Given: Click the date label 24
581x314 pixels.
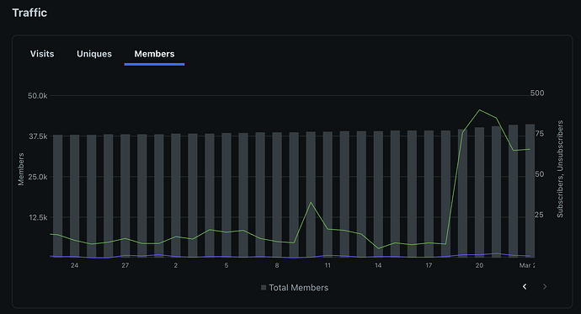Looking at the screenshot, I should pos(74,265).
